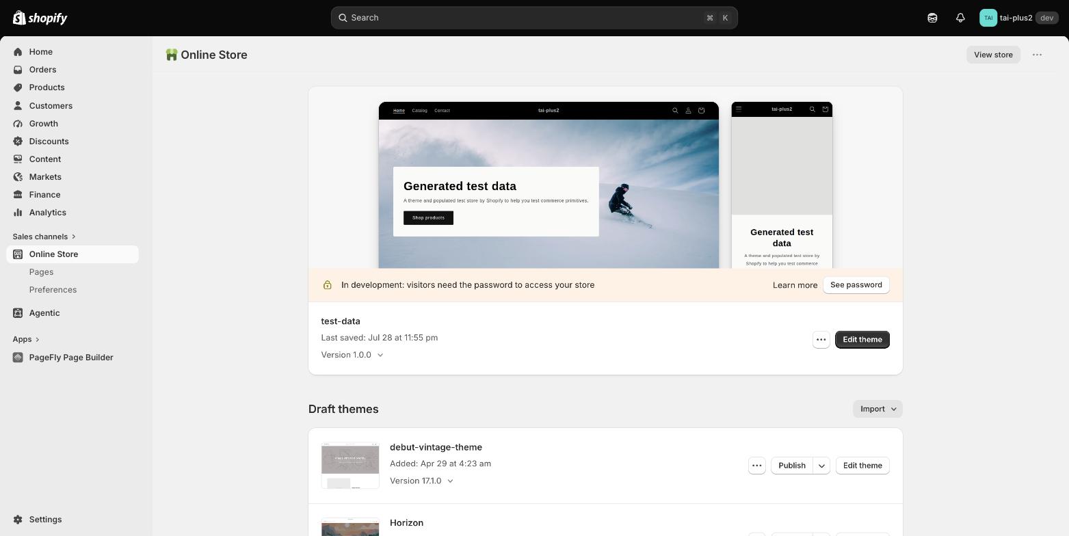Publish the debut-vintage-theme

pos(792,466)
